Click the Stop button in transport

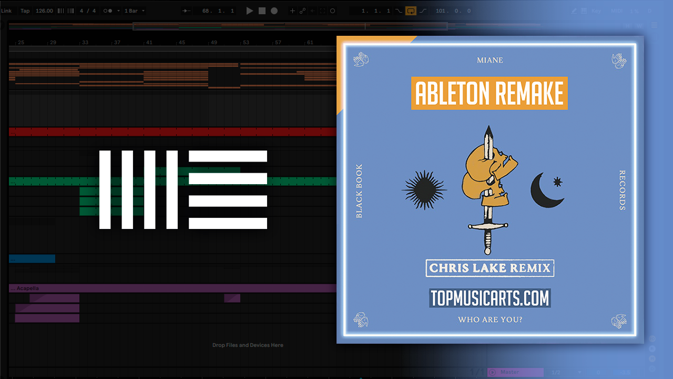tap(262, 11)
